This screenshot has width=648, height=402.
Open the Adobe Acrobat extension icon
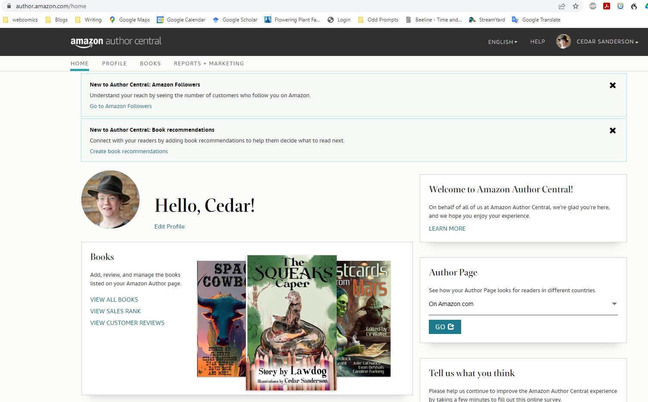coord(607,6)
